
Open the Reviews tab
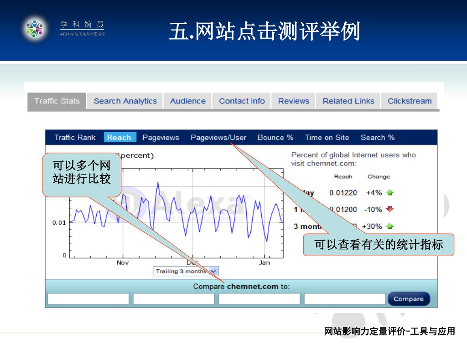[x=294, y=101]
